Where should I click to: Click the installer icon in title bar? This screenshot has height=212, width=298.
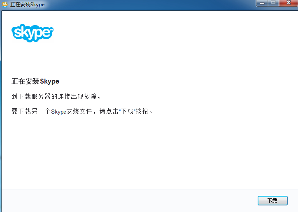point(5,4)
